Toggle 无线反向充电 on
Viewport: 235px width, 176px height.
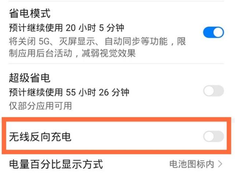(213, 136)
